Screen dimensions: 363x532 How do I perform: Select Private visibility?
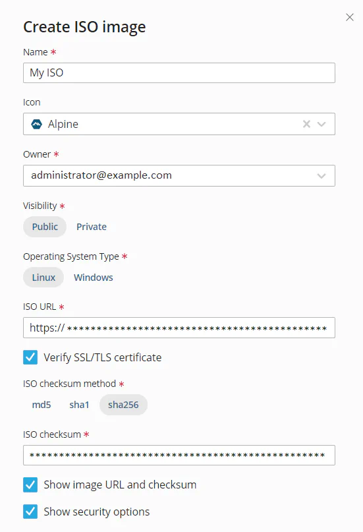(x=92, y=227)
